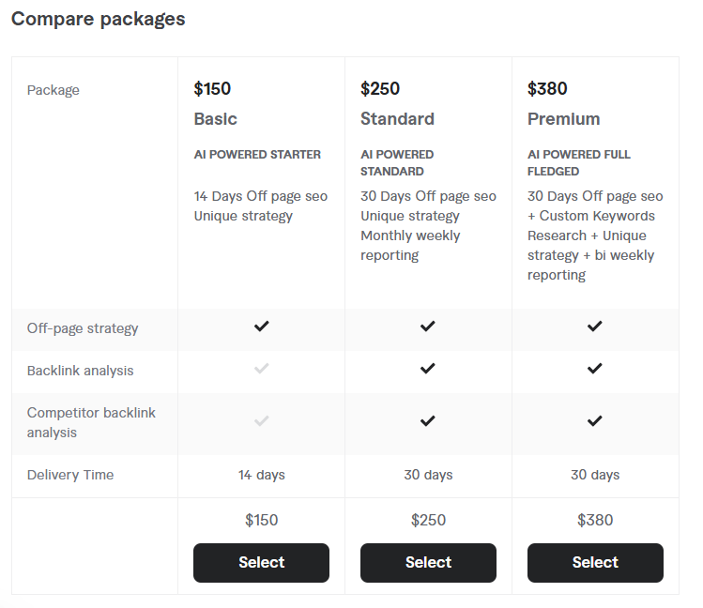Click greyed Backlink analysis checkmark under Basic
Image resolution: width=703 pixels, height=608 pixels.
261,369
